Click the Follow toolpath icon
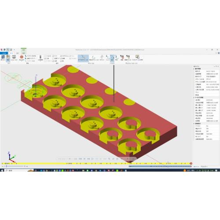Viewport: 220px width, 220px height. [108, 58]
